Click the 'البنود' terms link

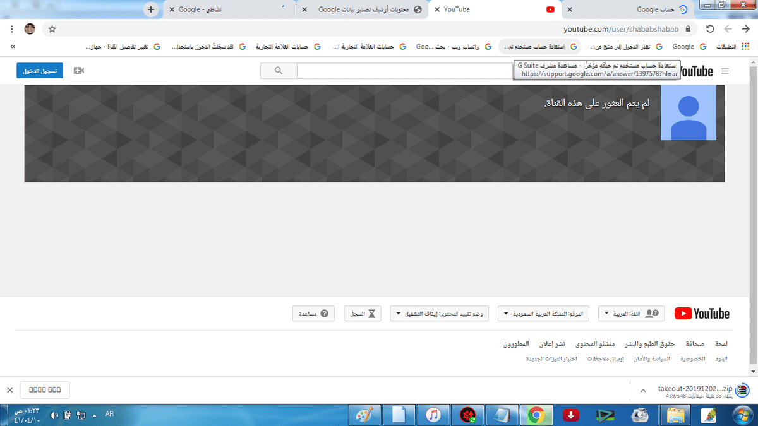click(x=721, y=358)
